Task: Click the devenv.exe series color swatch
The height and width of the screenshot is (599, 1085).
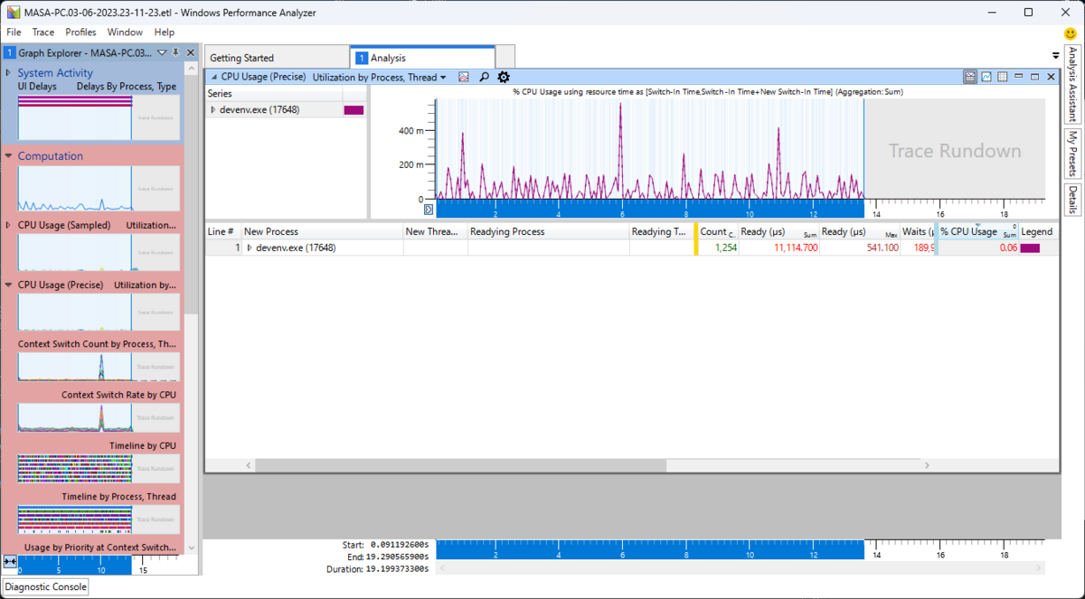Action: tap(354, 109)
